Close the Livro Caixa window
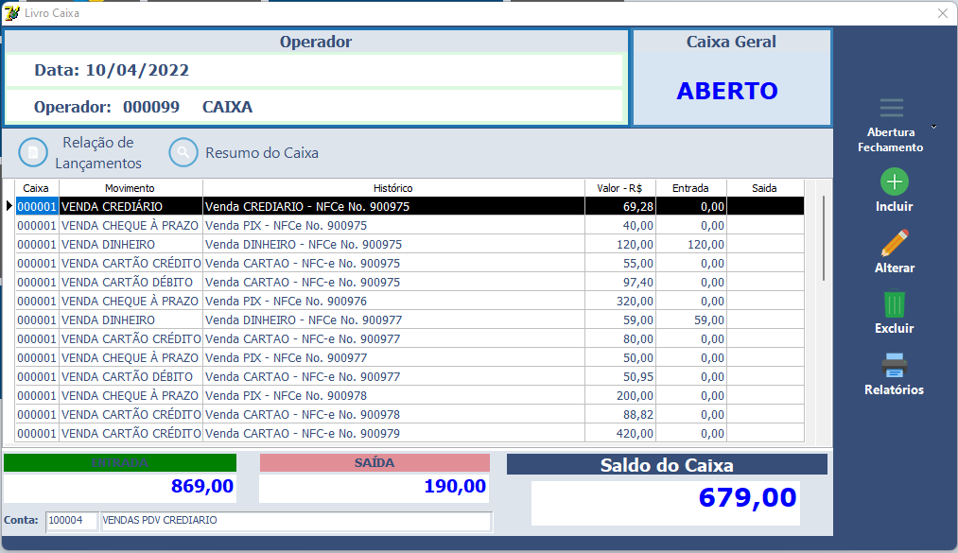 point(942,13)
